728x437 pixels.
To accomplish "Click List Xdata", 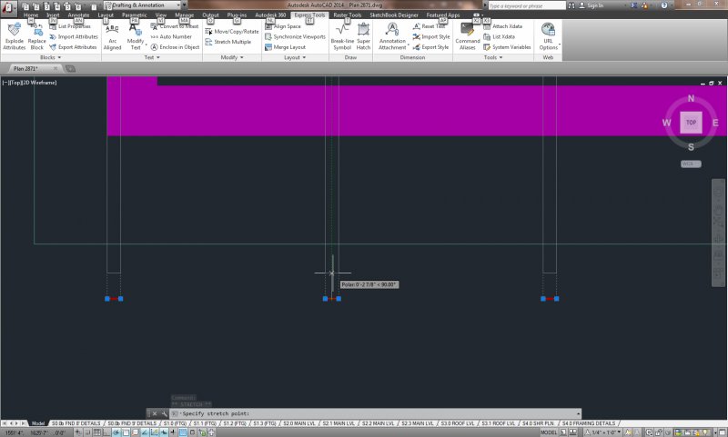I will point(499,36).
